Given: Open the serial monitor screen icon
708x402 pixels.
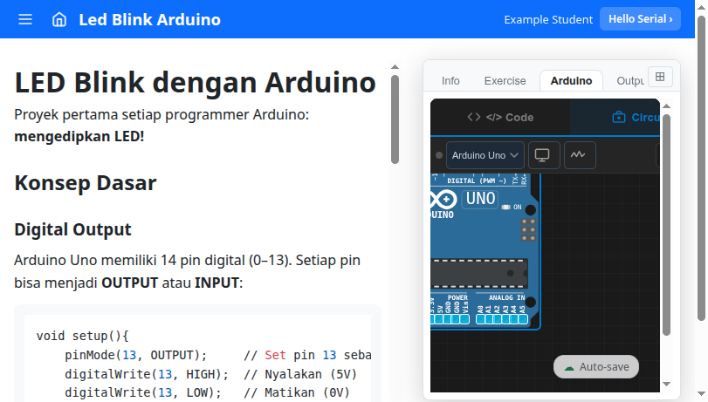Looking at the screenshot, I should click(542, 155).
